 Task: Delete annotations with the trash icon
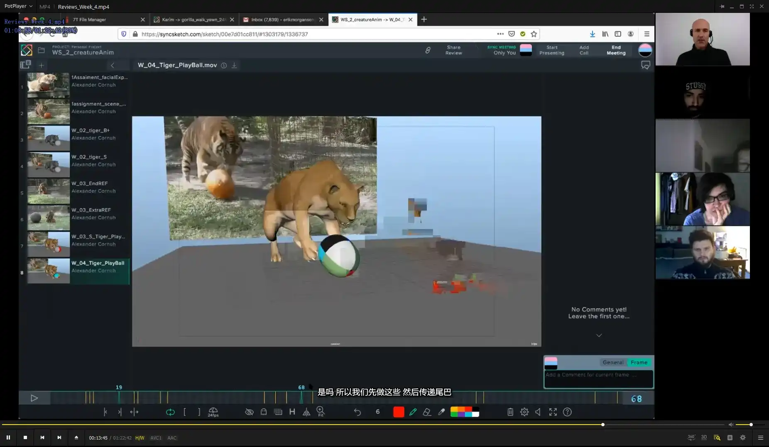[x=510, y=412]
